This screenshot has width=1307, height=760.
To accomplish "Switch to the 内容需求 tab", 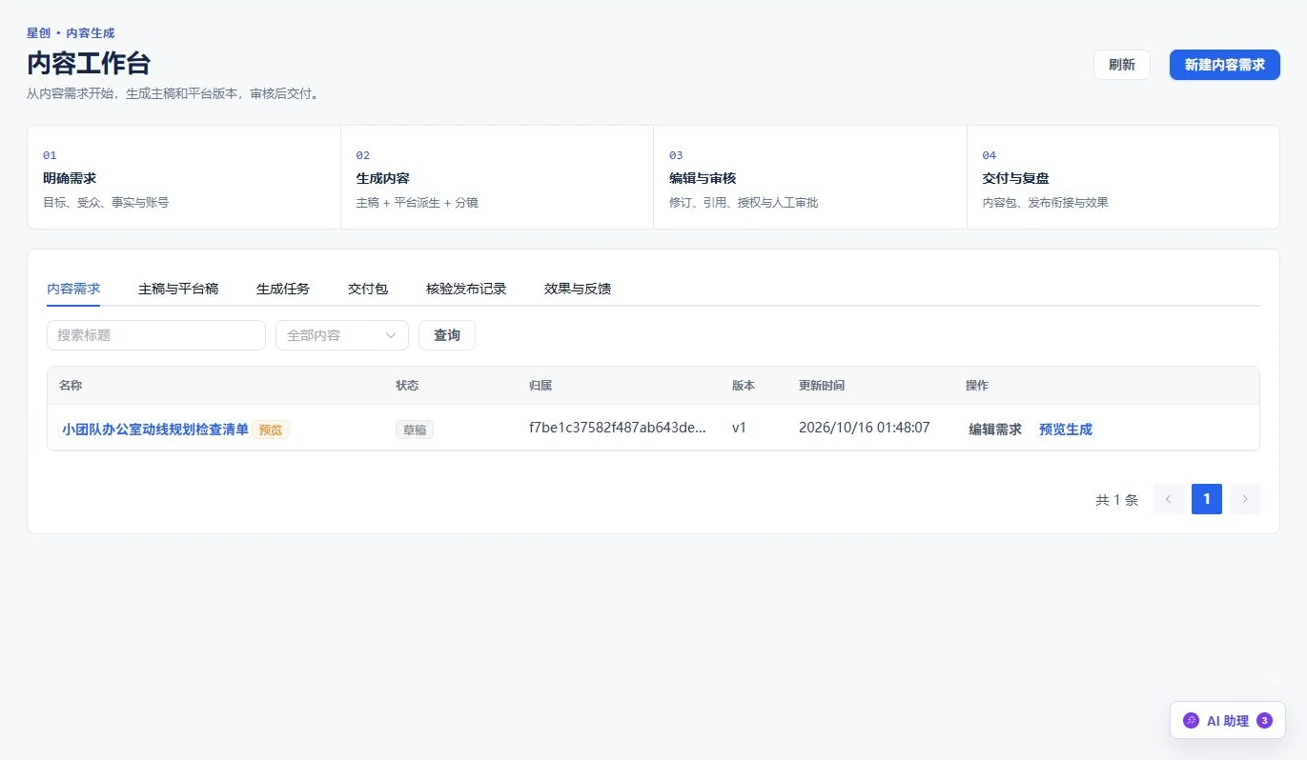I will point(73,289).
